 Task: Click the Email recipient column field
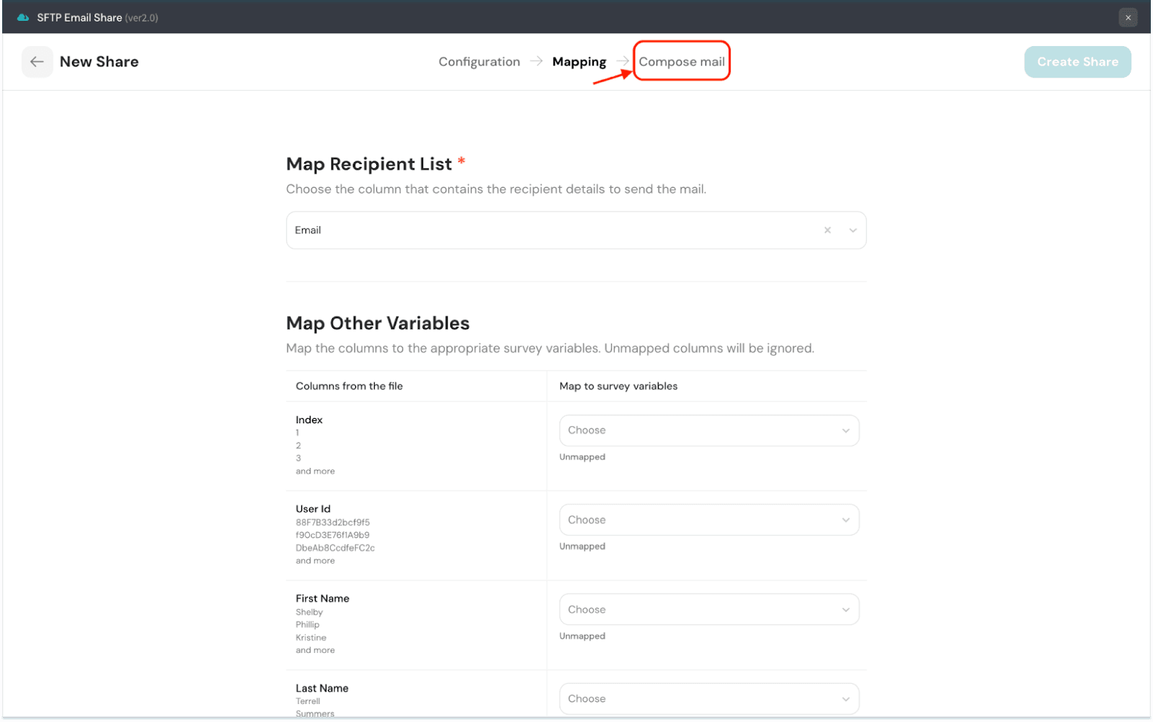tap(548, 230)
